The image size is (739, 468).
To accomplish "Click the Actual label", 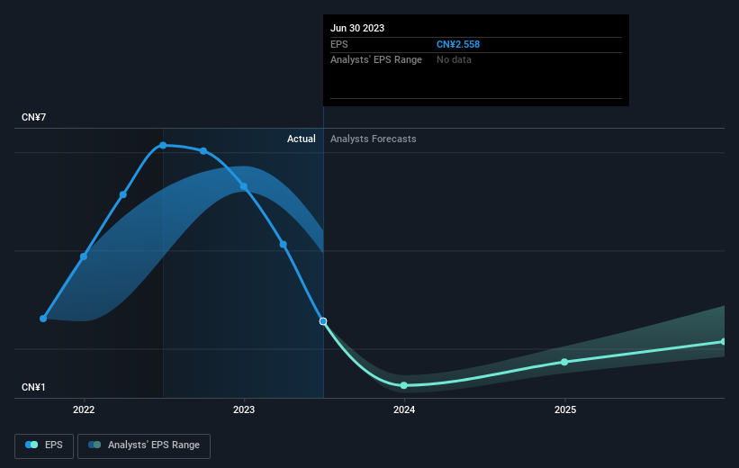I will tap(302, 139).
